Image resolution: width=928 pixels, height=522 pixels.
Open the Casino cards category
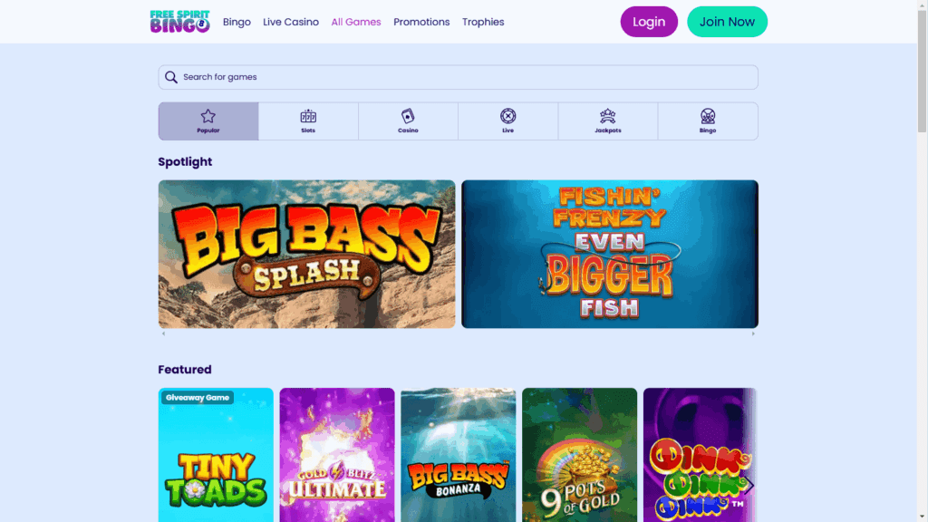408,121
